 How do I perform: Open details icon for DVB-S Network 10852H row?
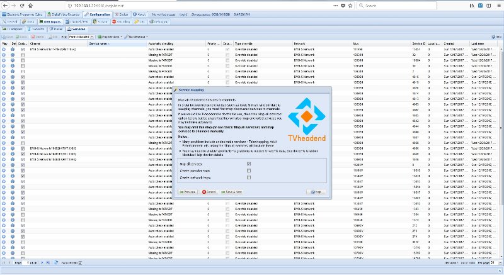coord(13,149)
